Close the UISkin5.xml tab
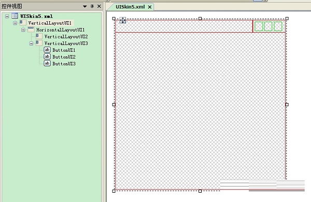The image size is (311, 202). (x=150, y=7)
